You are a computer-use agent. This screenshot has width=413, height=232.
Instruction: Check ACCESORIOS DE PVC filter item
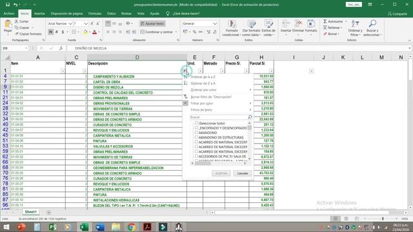tap(196, 156)
